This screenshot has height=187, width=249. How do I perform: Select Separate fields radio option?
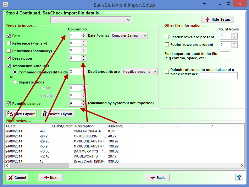15,82
